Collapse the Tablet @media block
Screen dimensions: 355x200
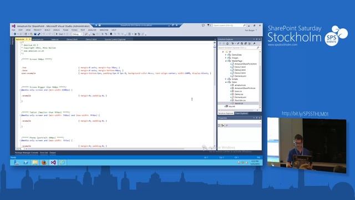pyautogui.click(x=20, y=115)
